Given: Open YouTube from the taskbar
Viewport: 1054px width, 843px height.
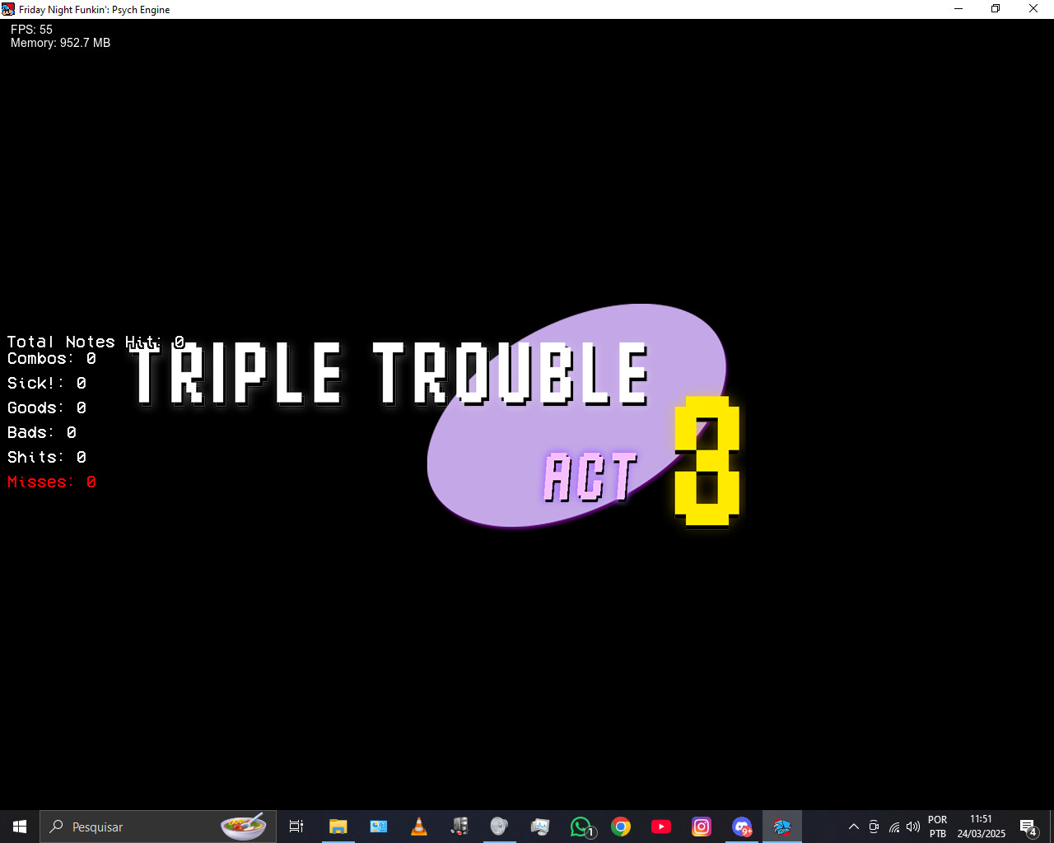Looking at the screenshot, I should (x=661, y=827).
